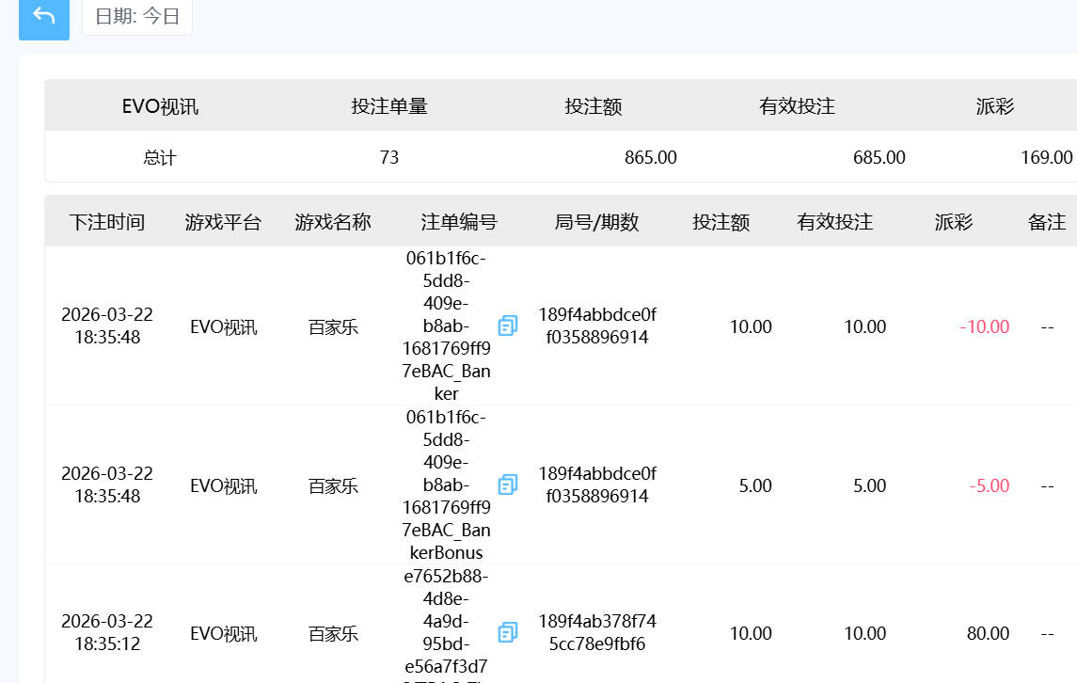Copy the bet ID ending in BAC_BankerBonus

click(508, 484)
